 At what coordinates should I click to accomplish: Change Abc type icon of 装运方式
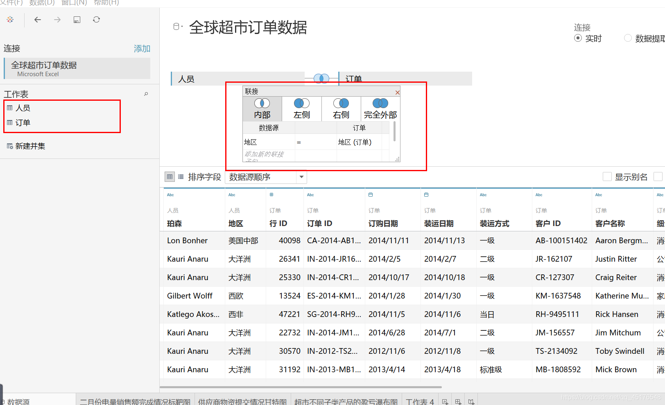click(x=483, y=195)
